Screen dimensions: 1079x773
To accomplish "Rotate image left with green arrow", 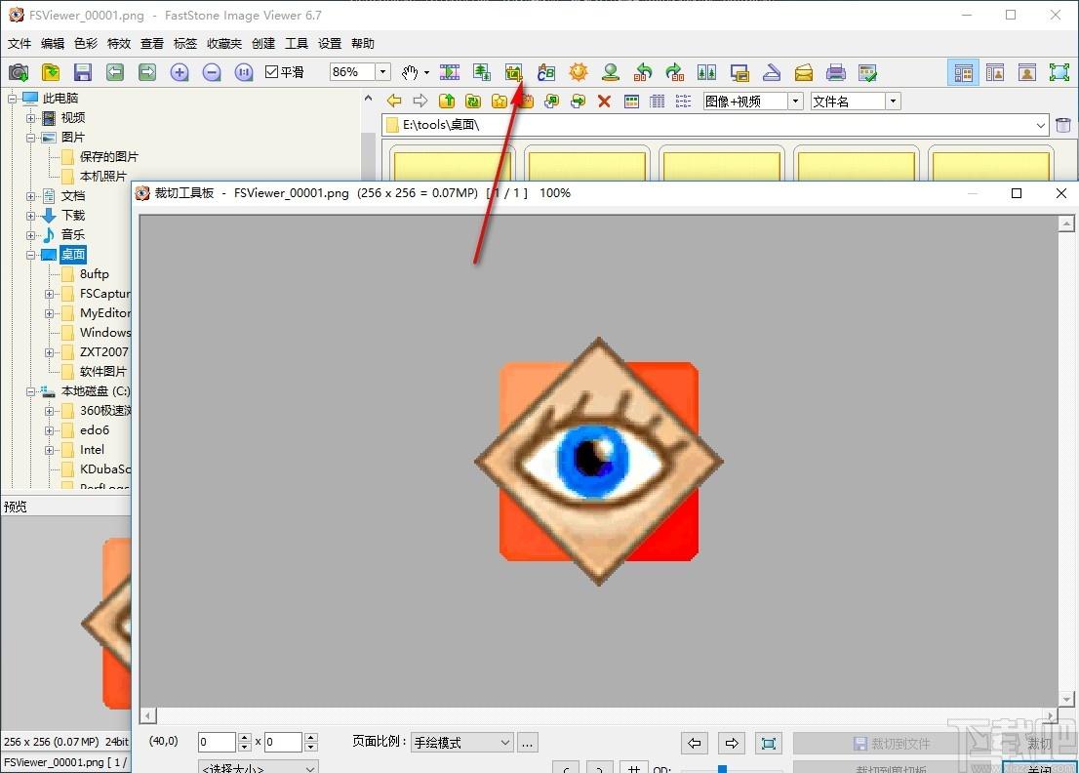I will [643, 72].
